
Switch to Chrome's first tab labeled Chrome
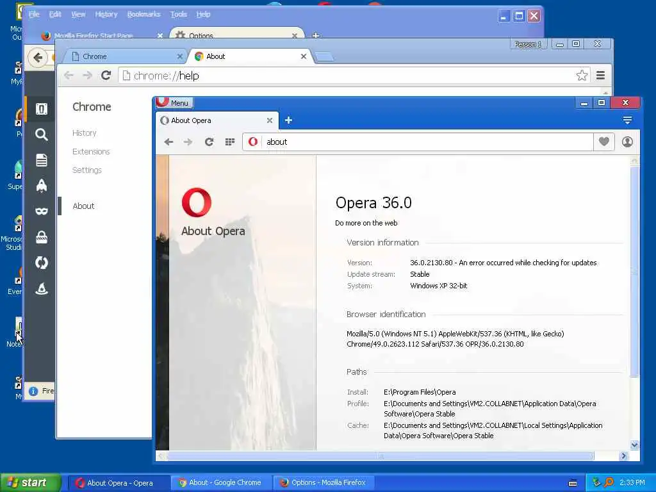126,56
